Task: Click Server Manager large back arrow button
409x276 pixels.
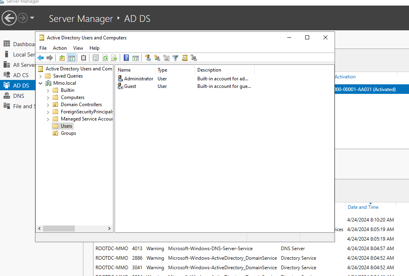Action: (x=9, y=18)
